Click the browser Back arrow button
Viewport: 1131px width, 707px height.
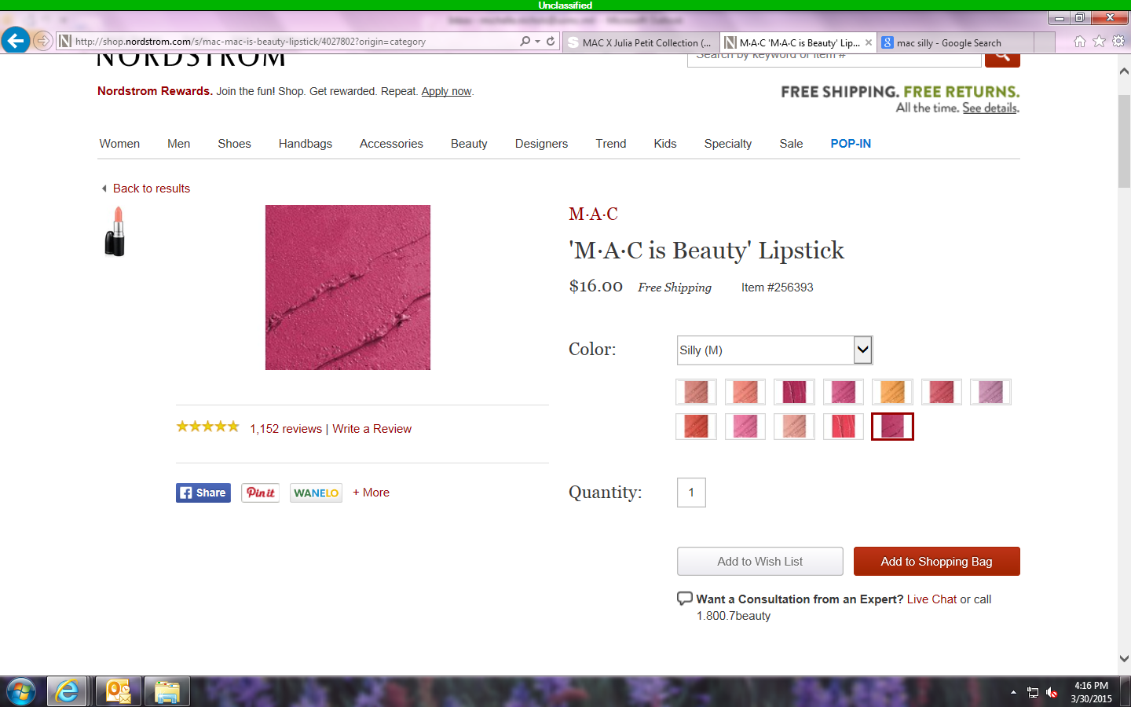coord(15,40)
